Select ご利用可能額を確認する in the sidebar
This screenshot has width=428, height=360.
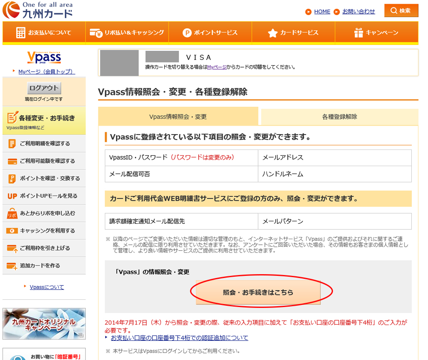pos(44,161)
